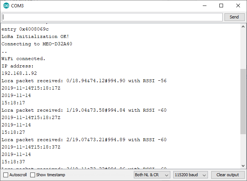The image size is (247, 181).
Task: Click the scrollbar up arrow
Action: (243, 27)
